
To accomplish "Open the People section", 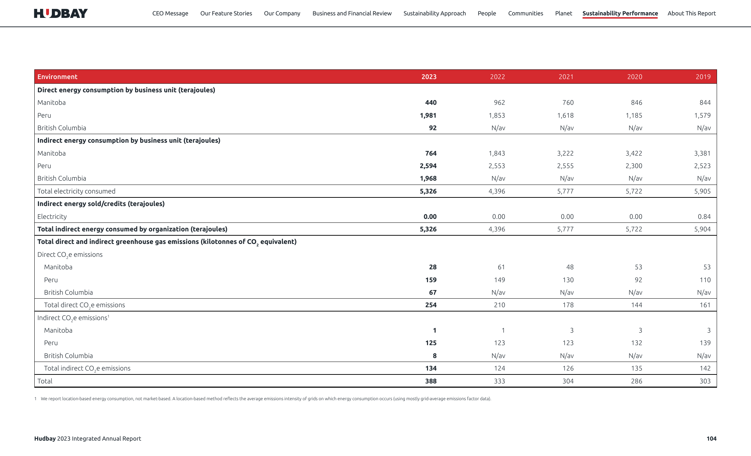I will [487, 13].
